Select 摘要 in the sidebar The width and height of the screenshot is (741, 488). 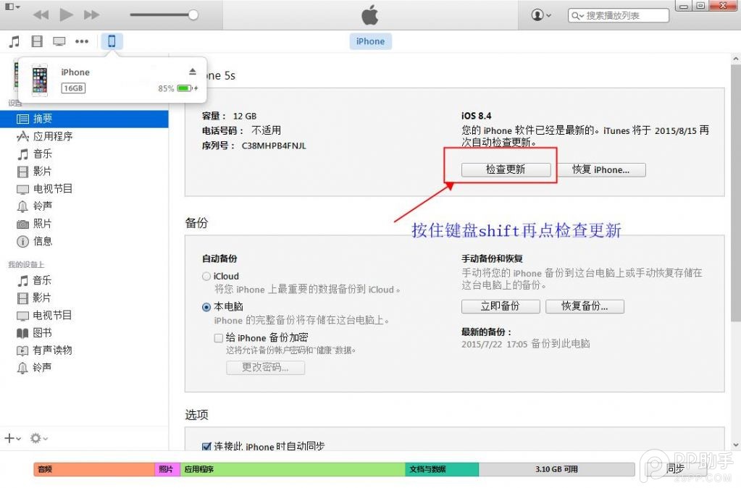(x=84, y=119)
